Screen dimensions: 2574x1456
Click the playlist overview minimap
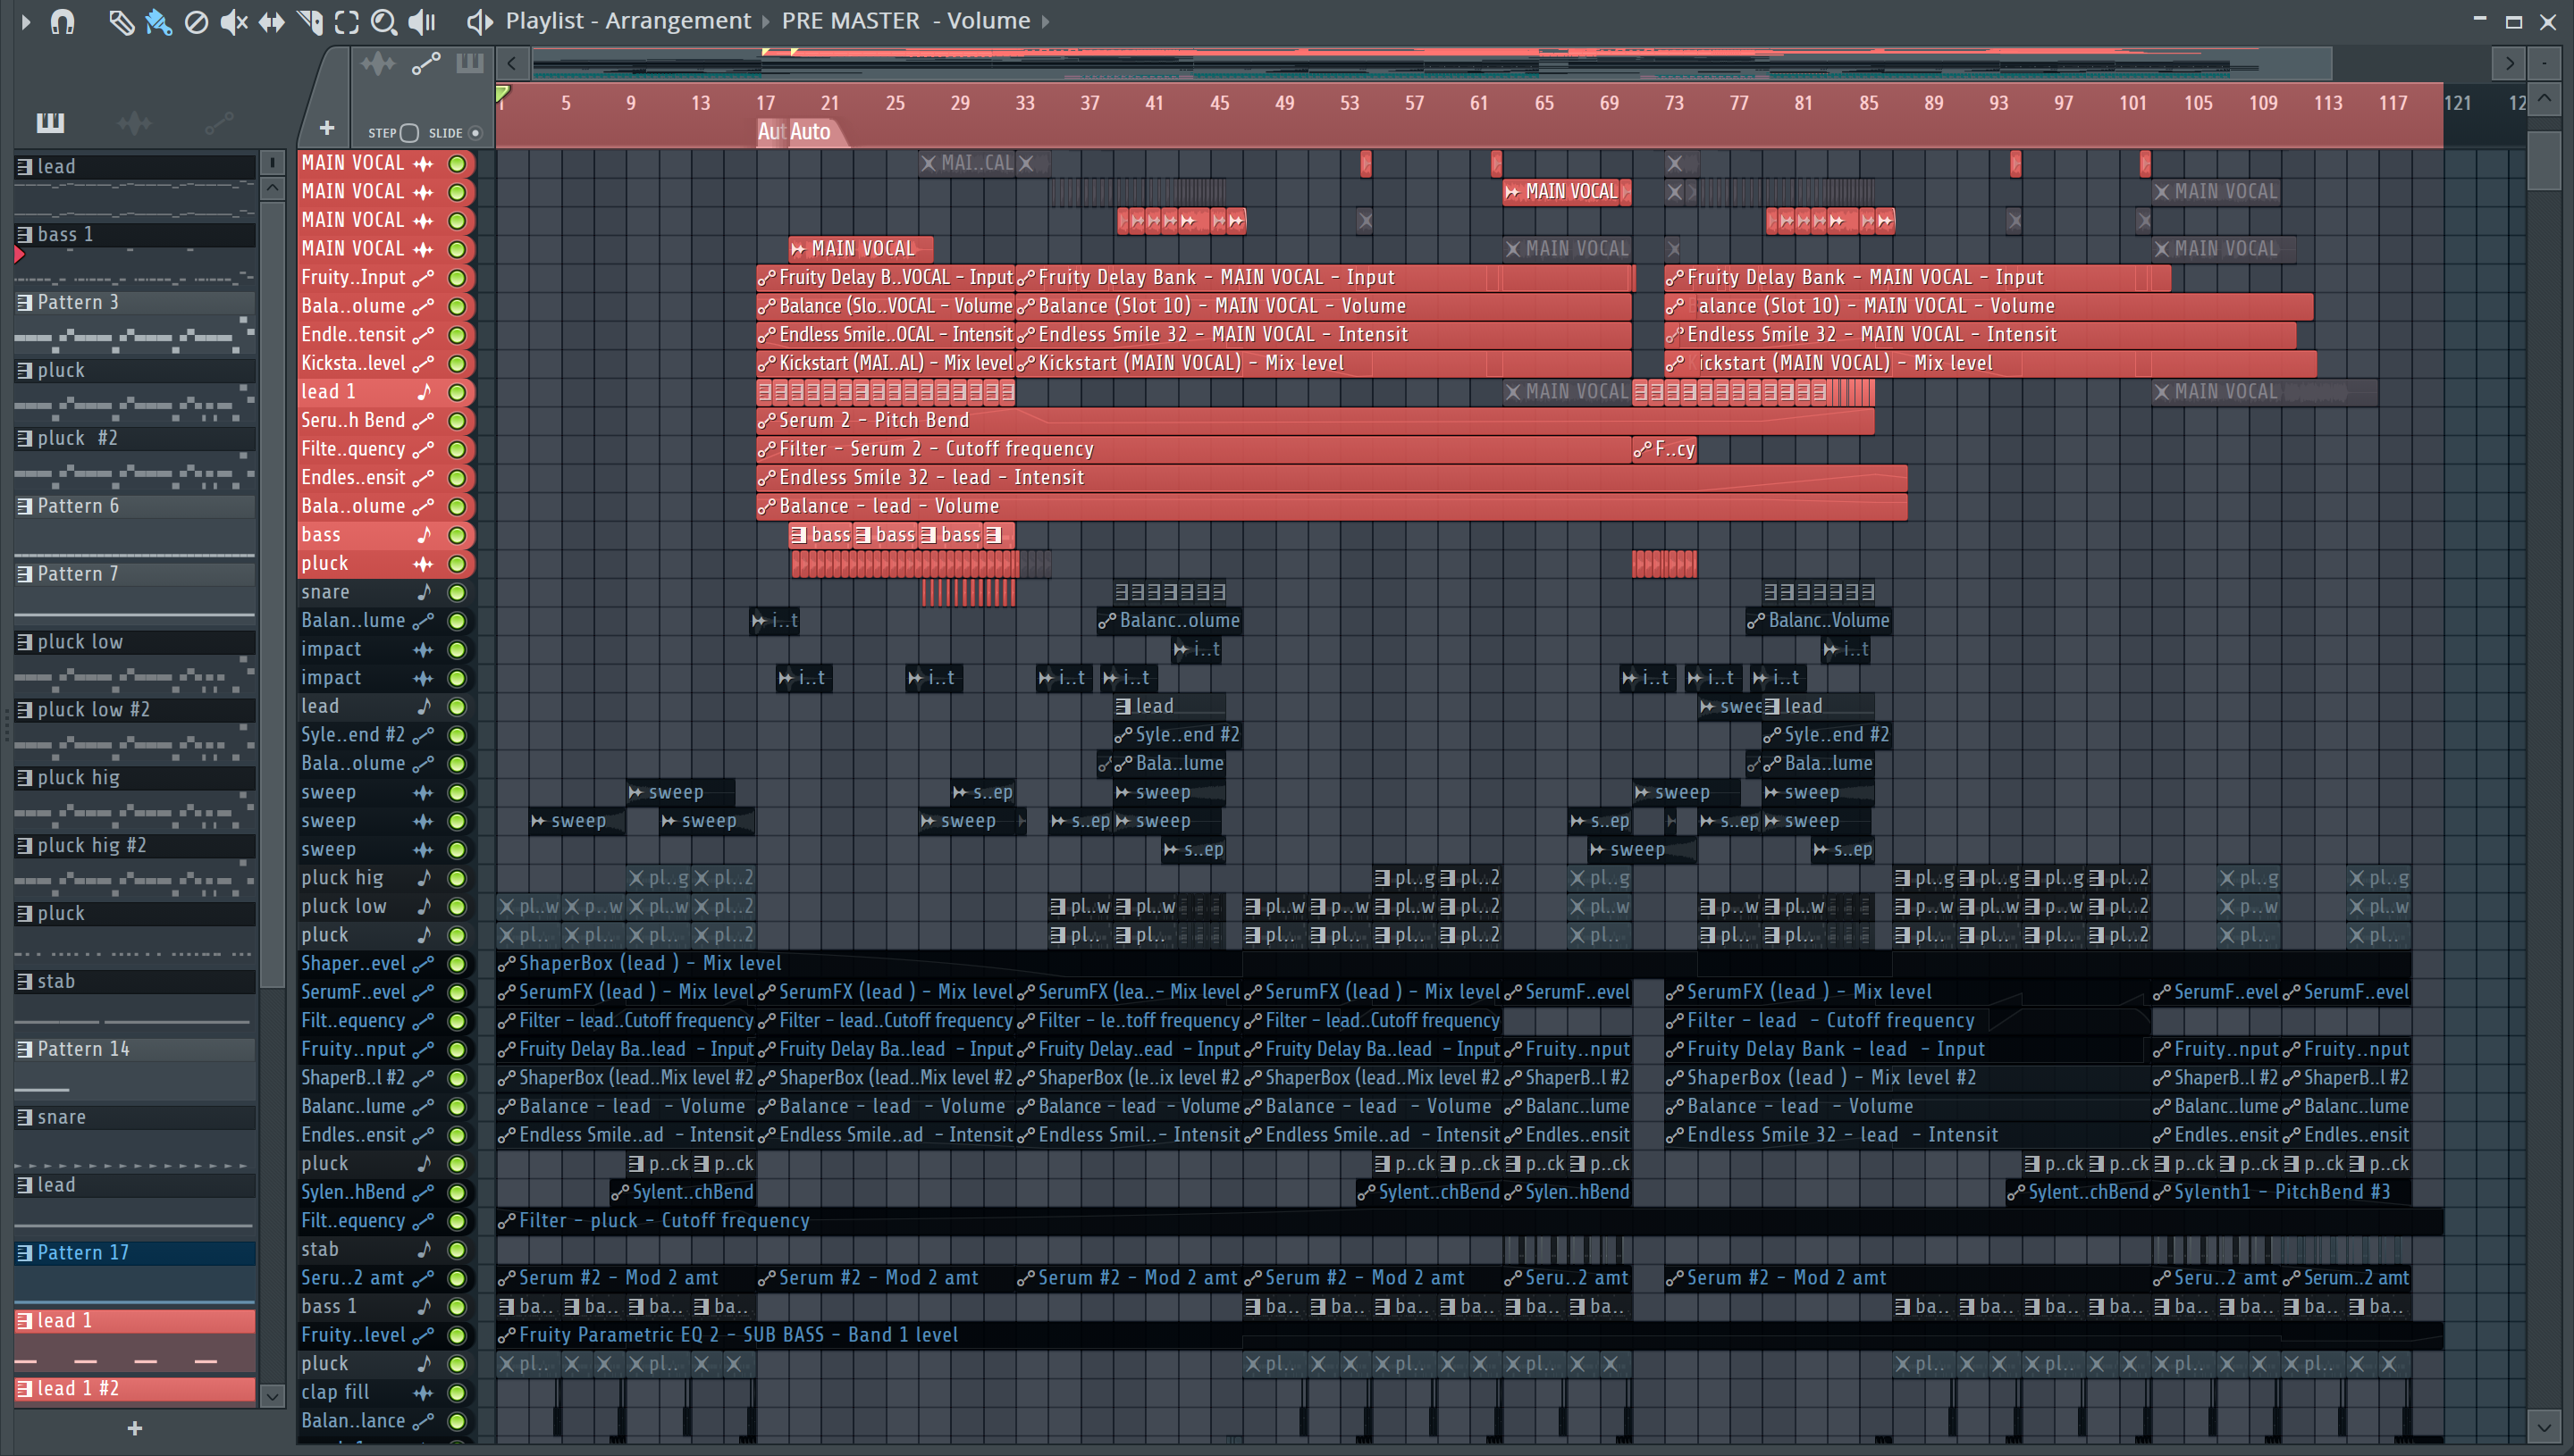pyautogui.click(x=1432, y=64)
